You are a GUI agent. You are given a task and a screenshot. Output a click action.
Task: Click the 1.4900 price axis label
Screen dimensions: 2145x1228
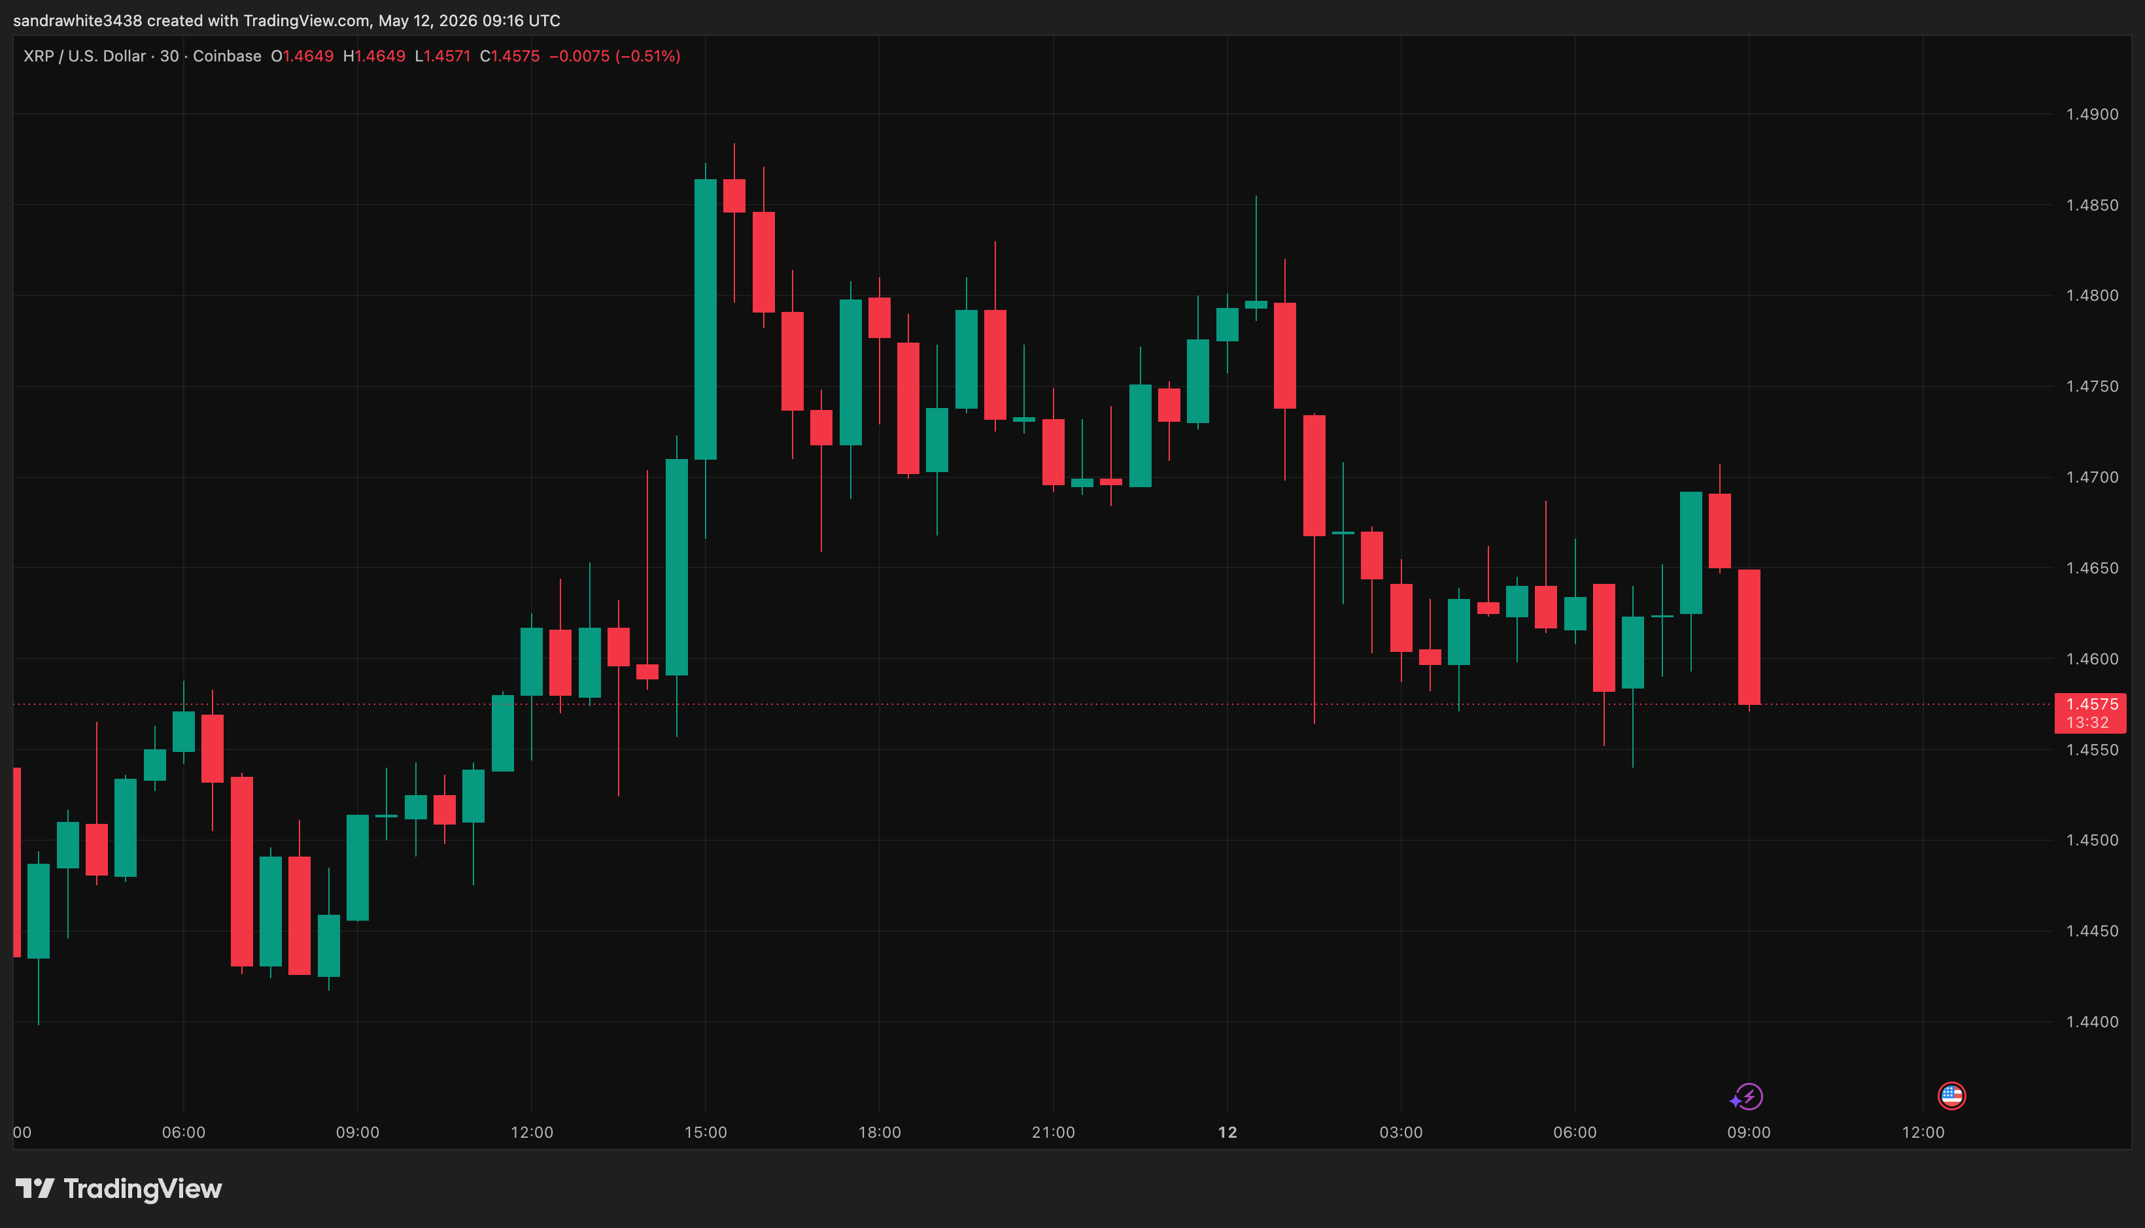pyautogui.click(x=2092, y=114)
